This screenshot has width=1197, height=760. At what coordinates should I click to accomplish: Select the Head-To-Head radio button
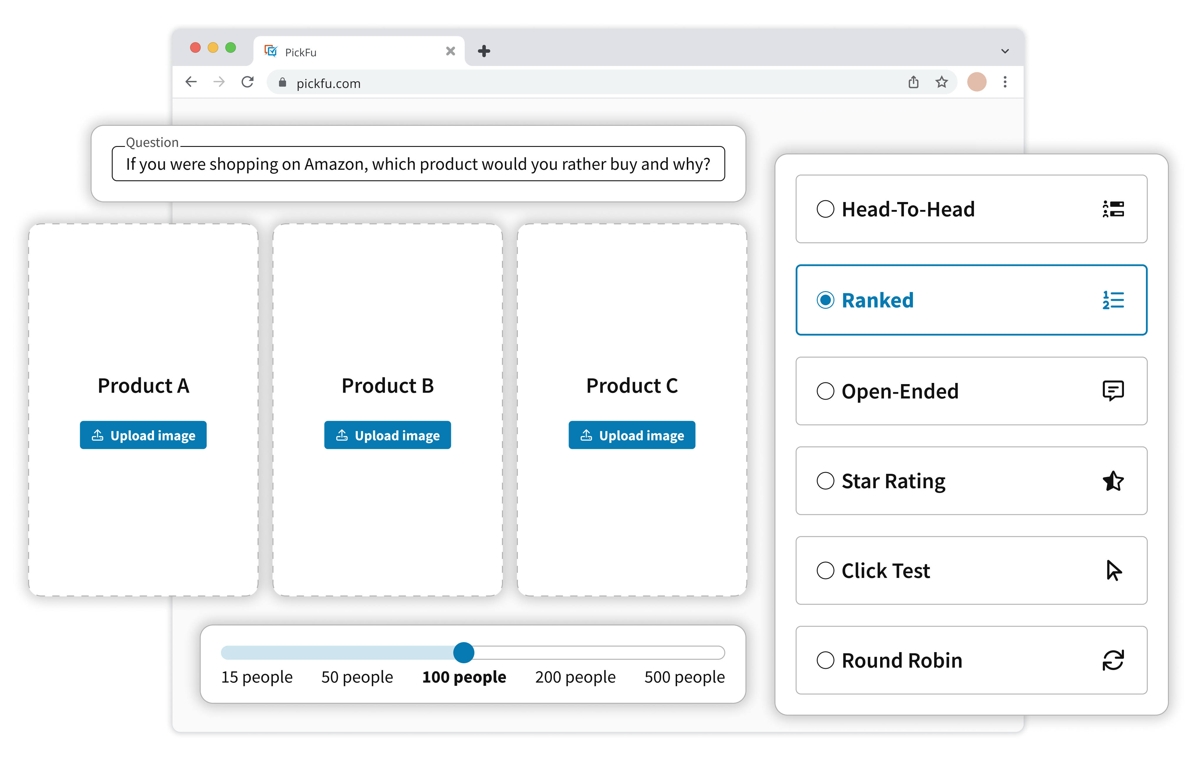click(825, 209)
